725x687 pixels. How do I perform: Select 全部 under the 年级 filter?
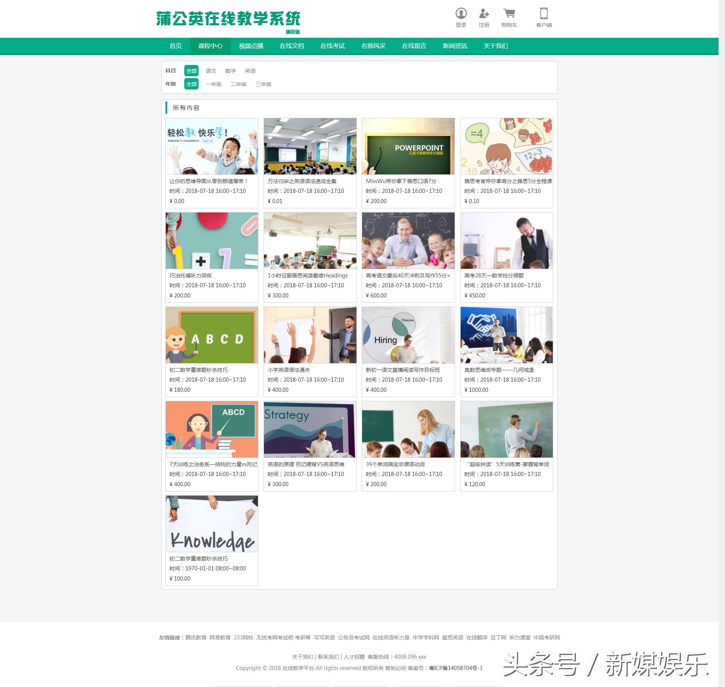[x=191, y=84]
